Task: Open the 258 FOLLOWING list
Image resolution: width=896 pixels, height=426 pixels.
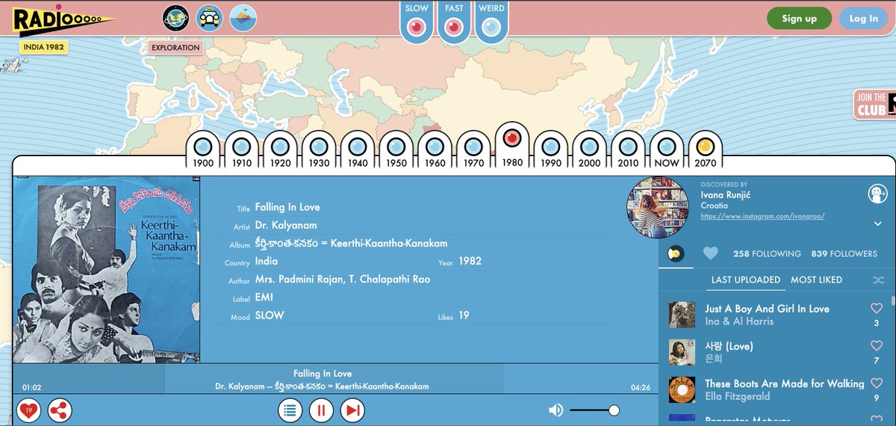Action: pyautogui.click(x=767, y=253)
